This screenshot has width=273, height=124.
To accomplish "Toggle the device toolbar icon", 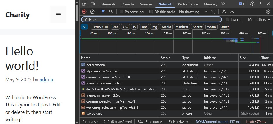I will point(92,4).
